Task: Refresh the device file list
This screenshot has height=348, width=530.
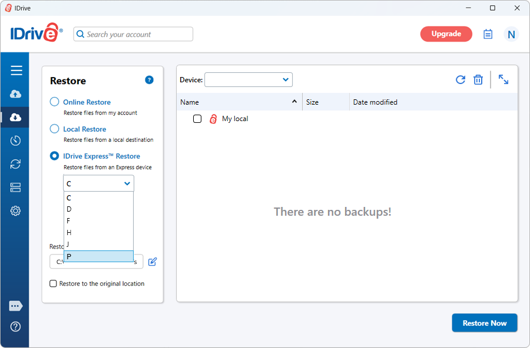Action: tap(460, 80)
